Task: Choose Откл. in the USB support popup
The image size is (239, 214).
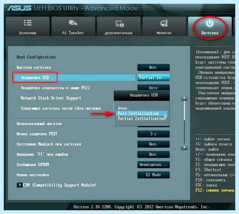Action: 123,108
